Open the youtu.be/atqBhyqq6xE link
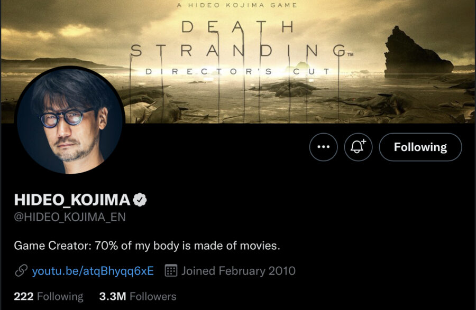The height and width of the screenshot is (310, 476). (x=93, y=271)
